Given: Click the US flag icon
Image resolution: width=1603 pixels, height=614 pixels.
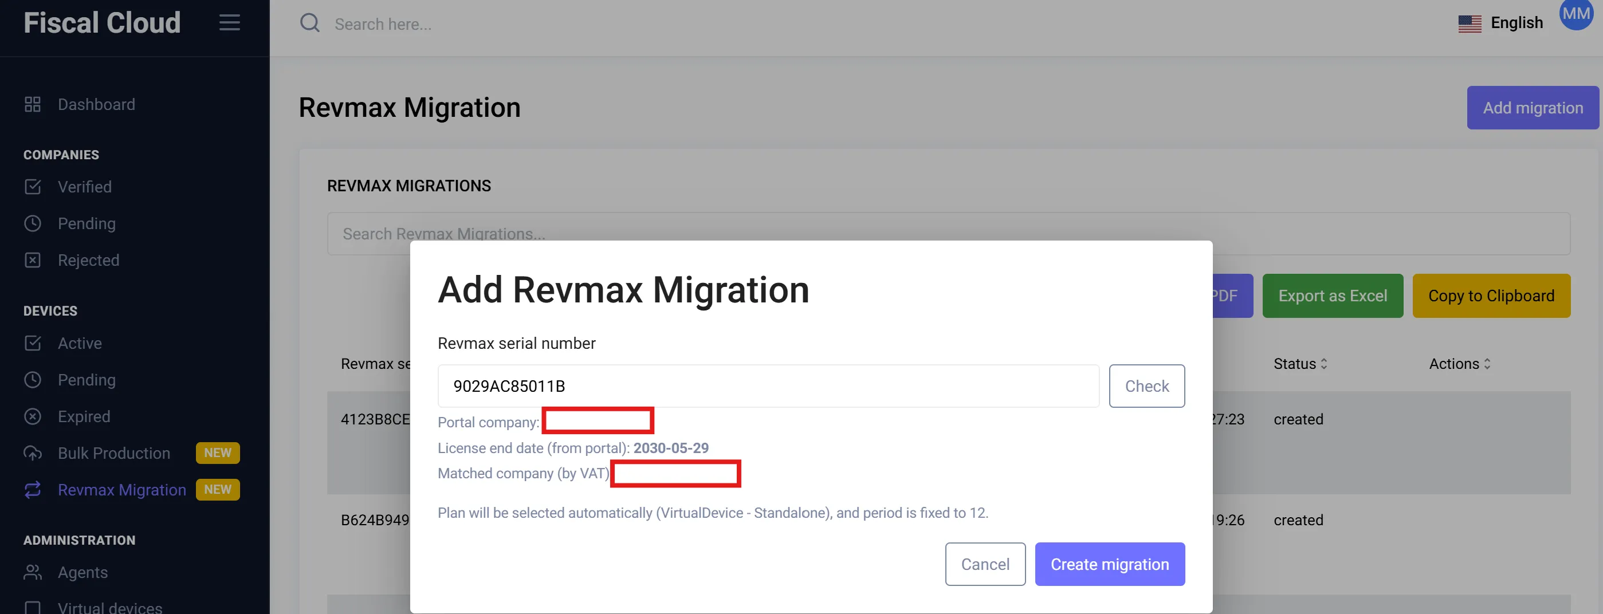Looking at the screenshot, I should tap(1470, 23).
